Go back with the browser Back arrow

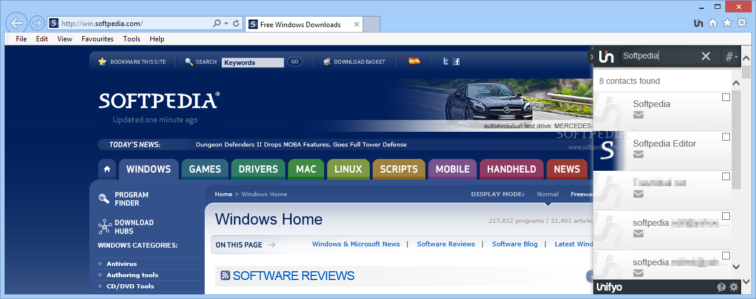17,23
